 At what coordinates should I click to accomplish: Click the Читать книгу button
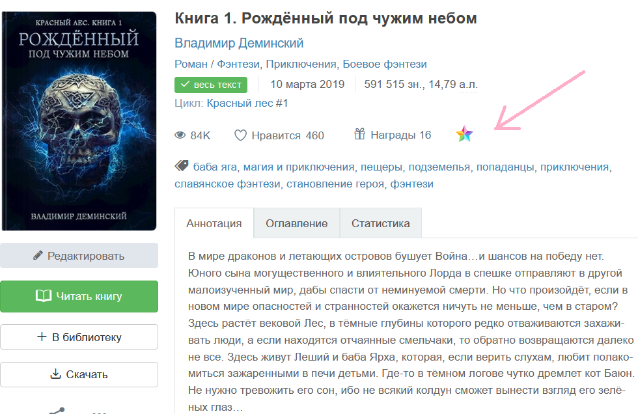(79, 296)
